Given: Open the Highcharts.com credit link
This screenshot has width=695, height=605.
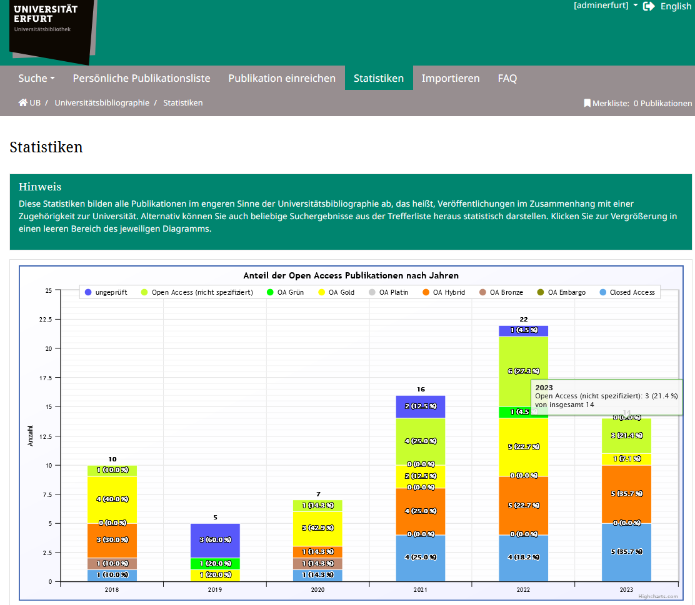Looking at the screenshot, I should pos(657,596).
